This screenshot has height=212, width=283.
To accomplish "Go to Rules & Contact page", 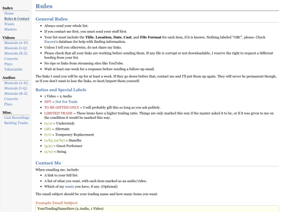I will (17, 18).
